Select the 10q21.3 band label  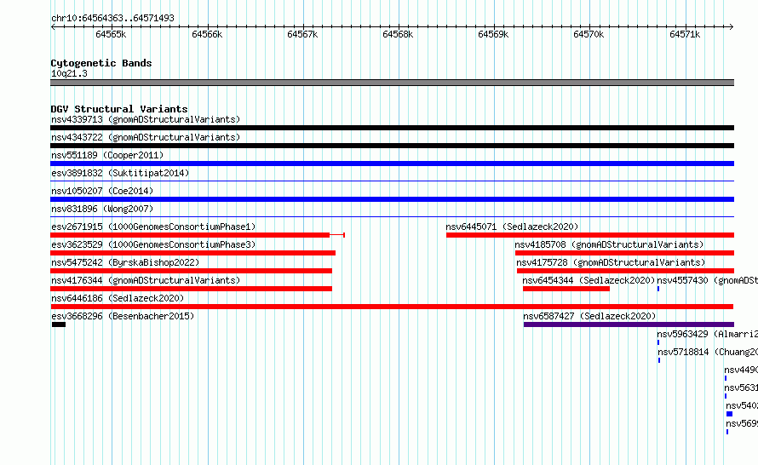point(69,73)
